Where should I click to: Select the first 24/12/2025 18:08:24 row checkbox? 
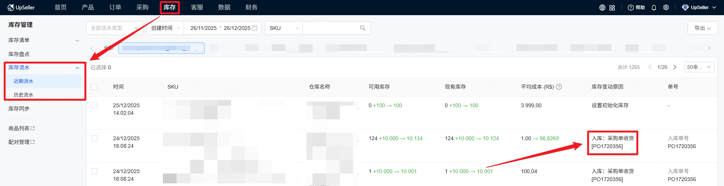[x=94, y=138]
